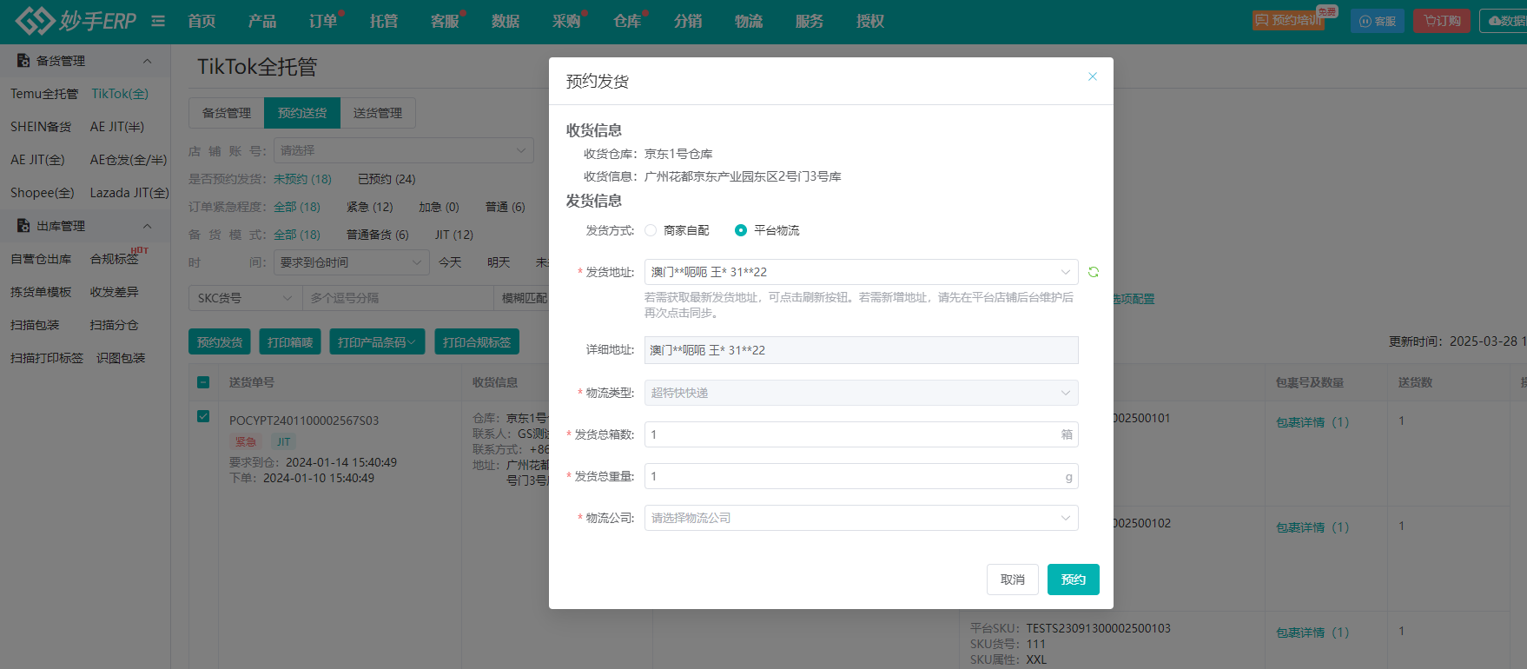The height and width of the screenshot is (669, 1527).
Task: Open 扫描打印标签 in sidebar
Action: 47,358
